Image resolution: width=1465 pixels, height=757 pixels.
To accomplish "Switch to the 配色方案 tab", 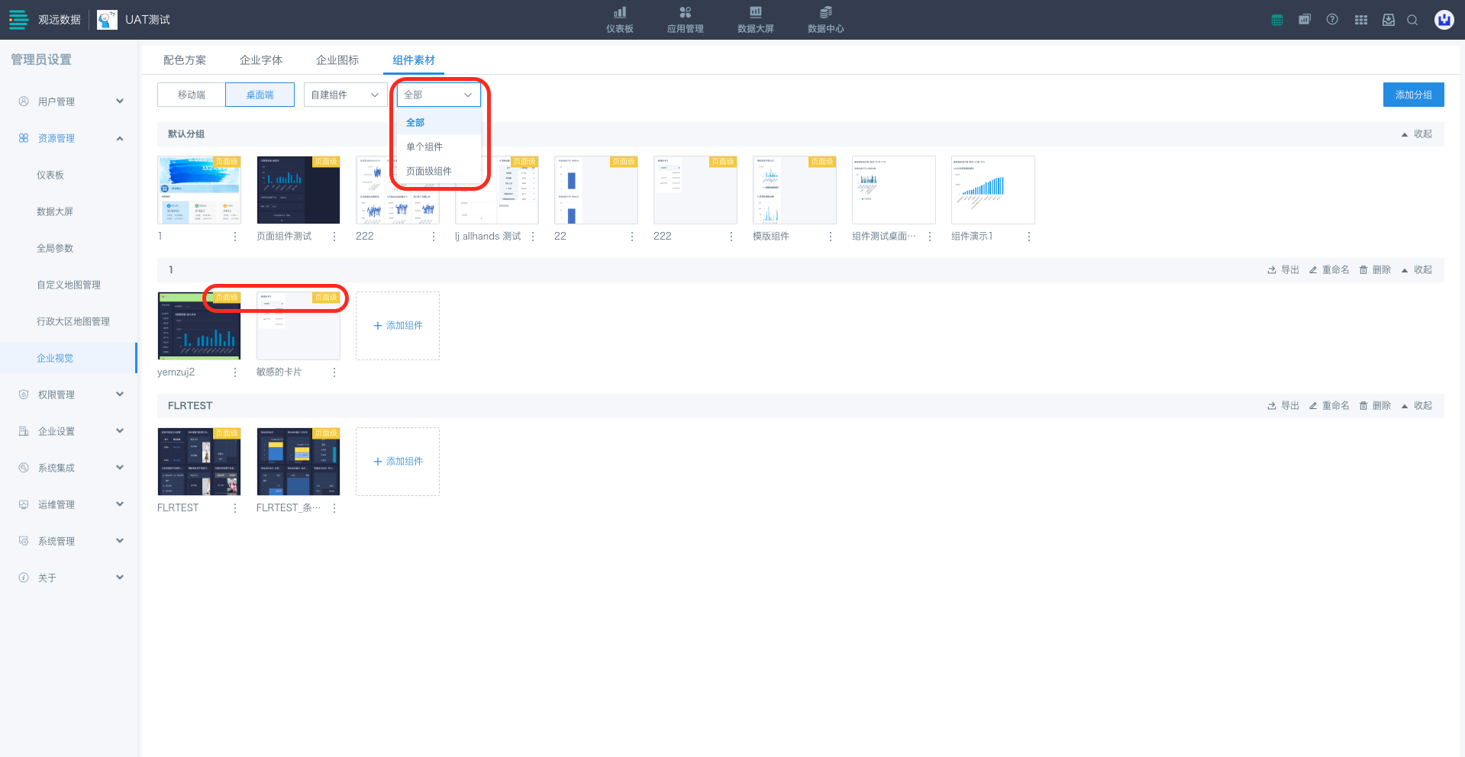I will 185,60.
